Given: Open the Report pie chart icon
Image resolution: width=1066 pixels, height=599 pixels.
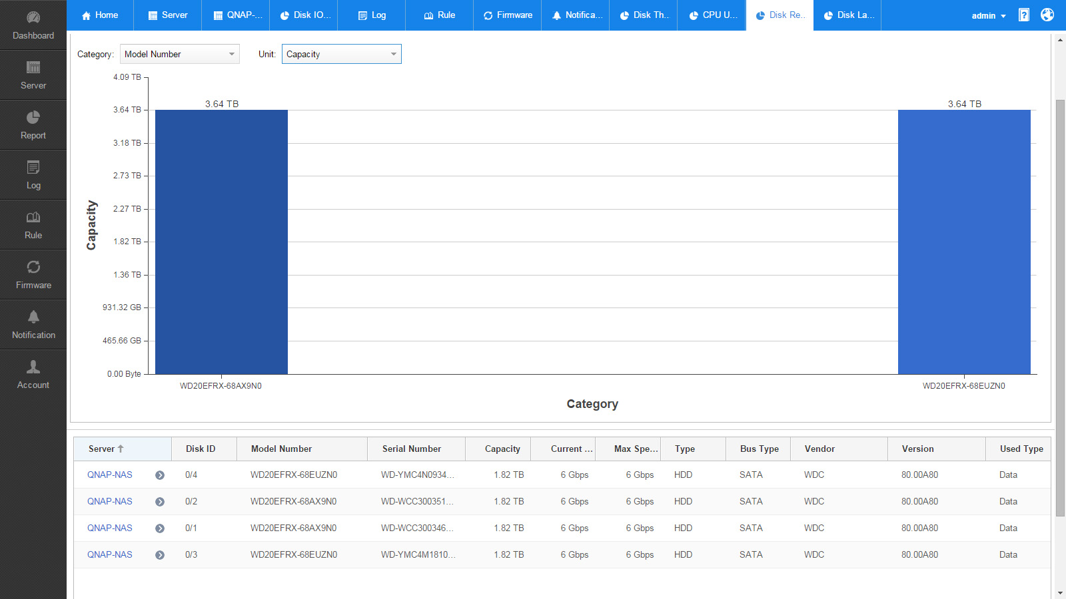Looking at the screenshot, I should pos(33,117).
